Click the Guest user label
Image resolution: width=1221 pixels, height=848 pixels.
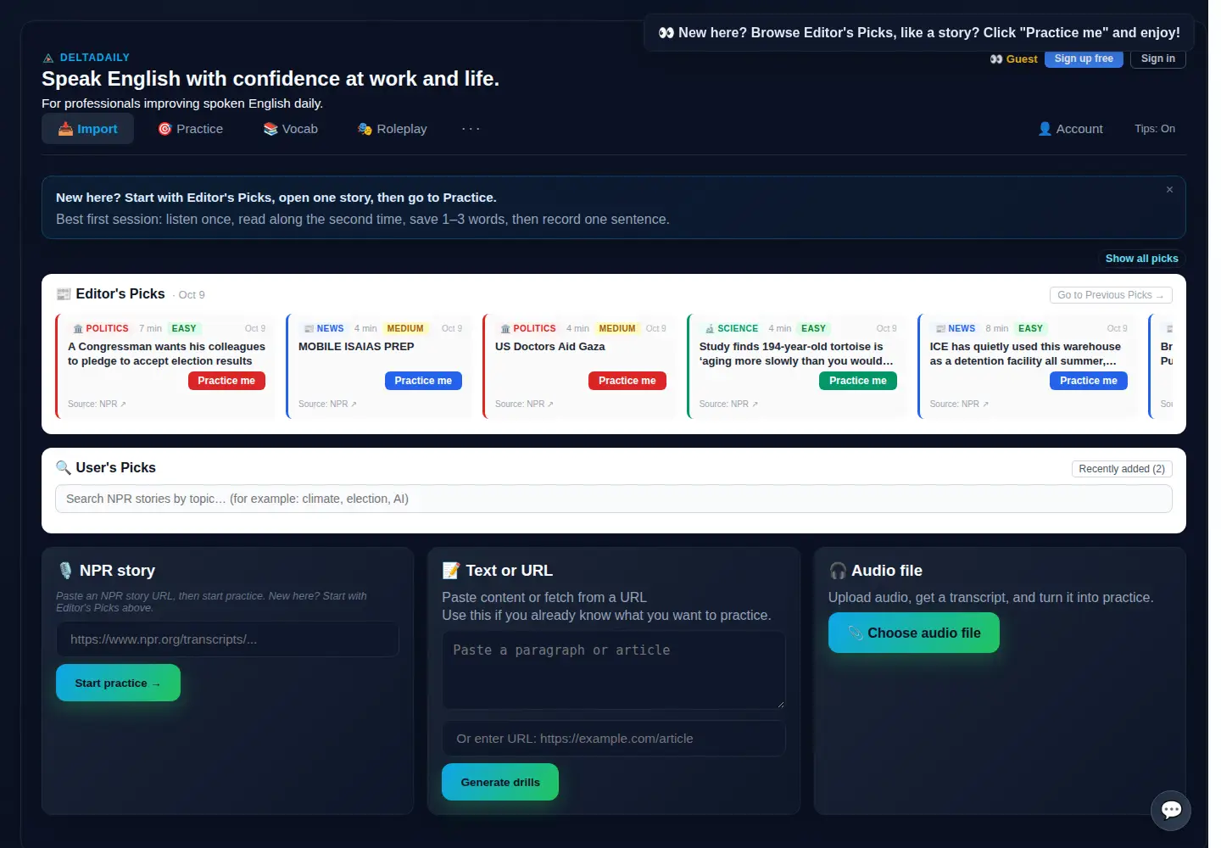(1014, 59)
